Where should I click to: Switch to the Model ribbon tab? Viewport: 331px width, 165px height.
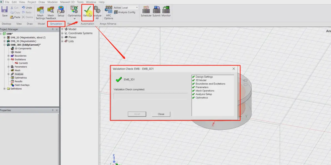(x=41, y=24)
